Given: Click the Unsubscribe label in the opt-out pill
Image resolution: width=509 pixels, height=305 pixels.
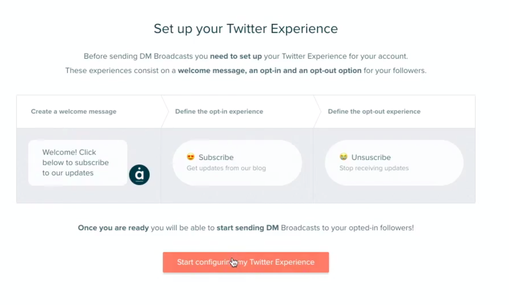Looking at the screenshot, I should (371, 157).
